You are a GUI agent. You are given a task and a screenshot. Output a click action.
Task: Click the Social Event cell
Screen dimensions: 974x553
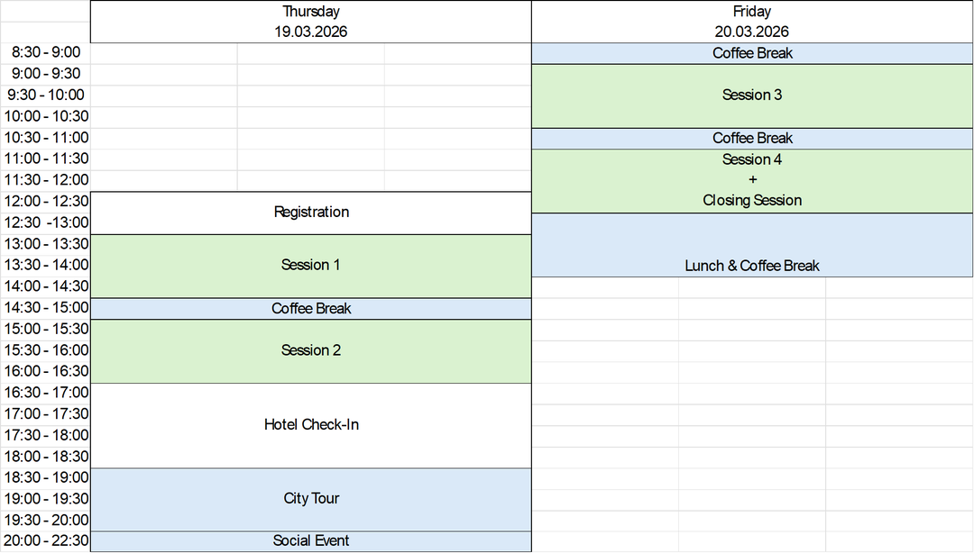pyautogui.click(x=311, y=541)
